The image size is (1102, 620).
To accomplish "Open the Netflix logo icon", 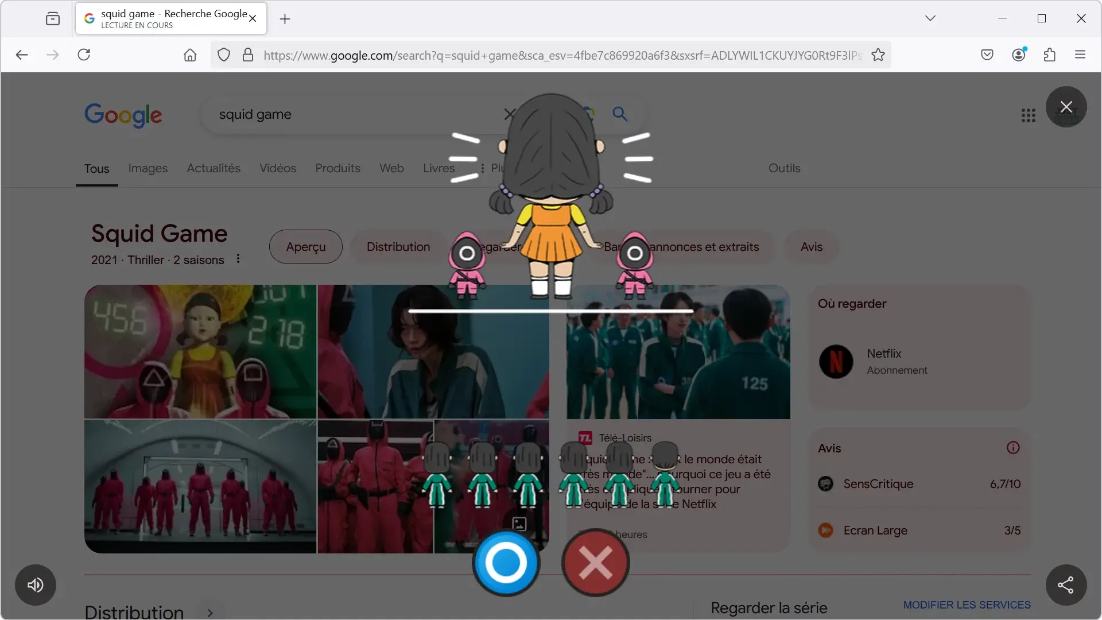I will [836, 362].
